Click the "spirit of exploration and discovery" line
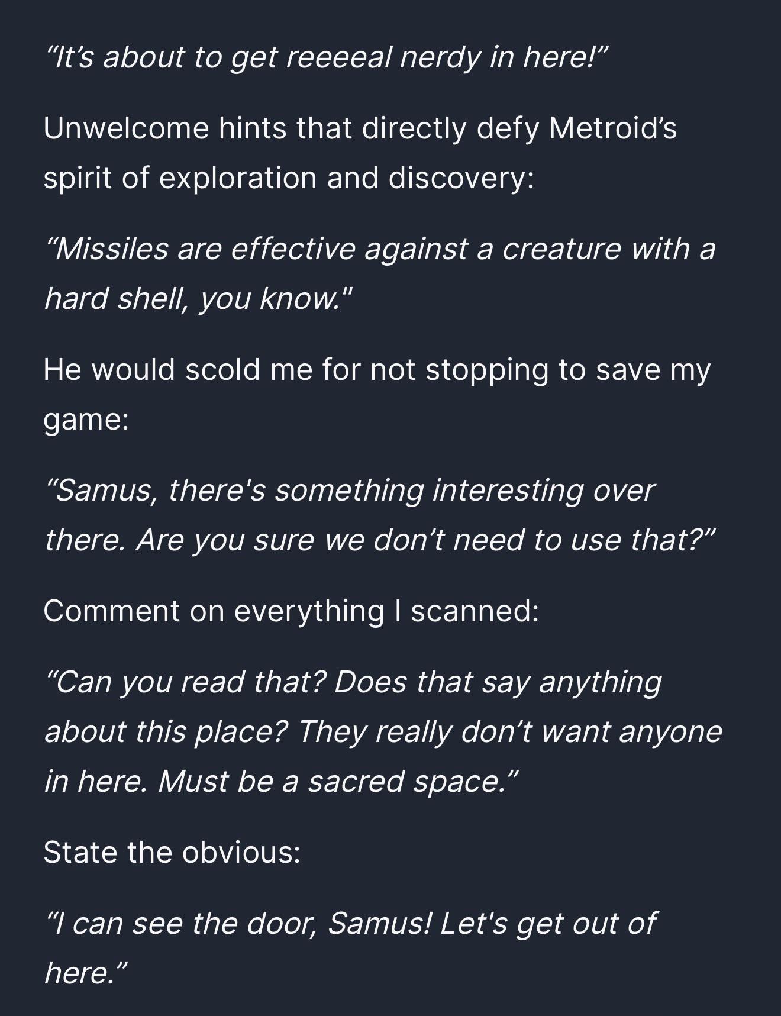 pos(288,178)
